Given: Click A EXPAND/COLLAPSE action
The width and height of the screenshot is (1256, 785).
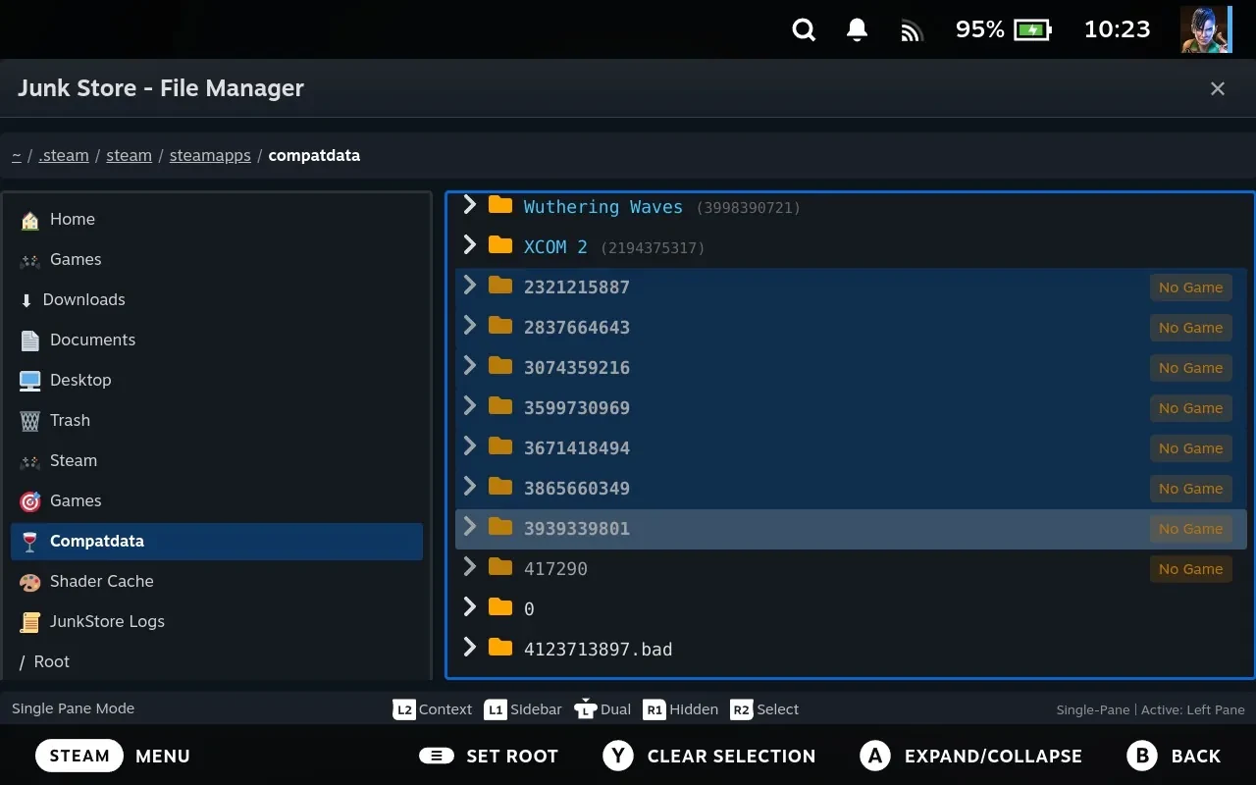Looking at the screenshot, I should coord(970,756).
